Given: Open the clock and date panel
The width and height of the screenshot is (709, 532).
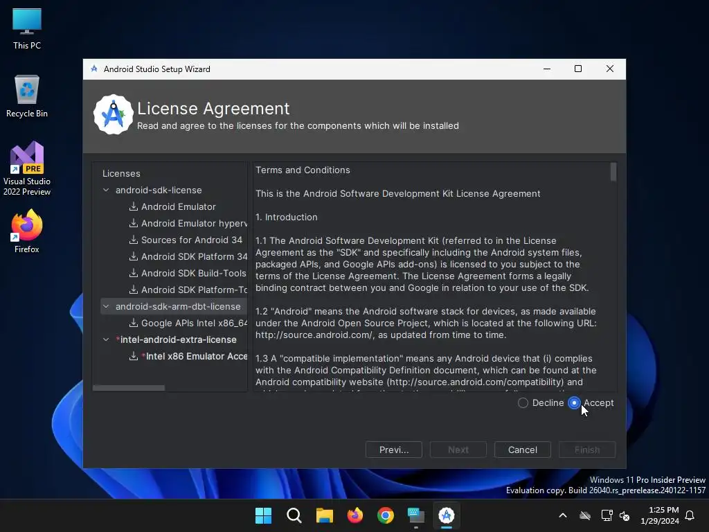Looking at the screenshot, I should [x=659, y=515].
